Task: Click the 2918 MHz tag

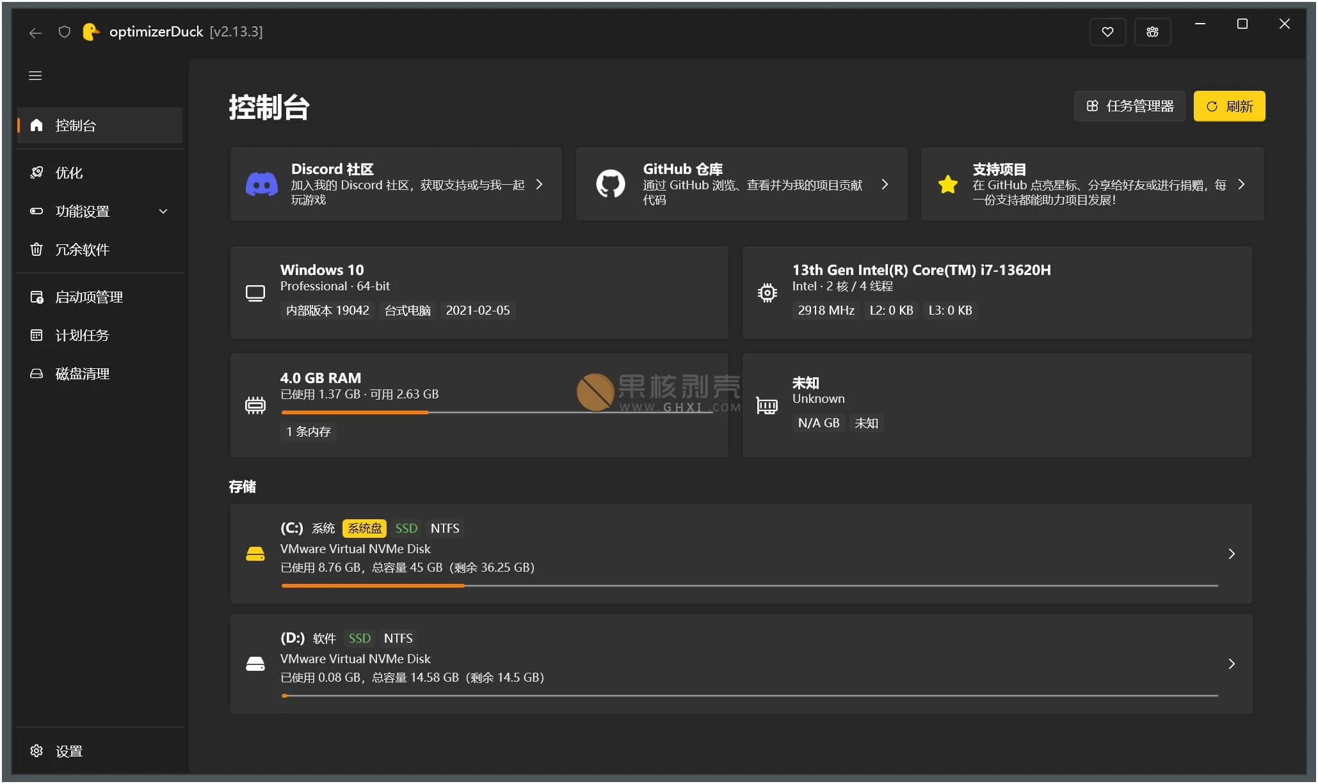Action: tap(826, 310)
